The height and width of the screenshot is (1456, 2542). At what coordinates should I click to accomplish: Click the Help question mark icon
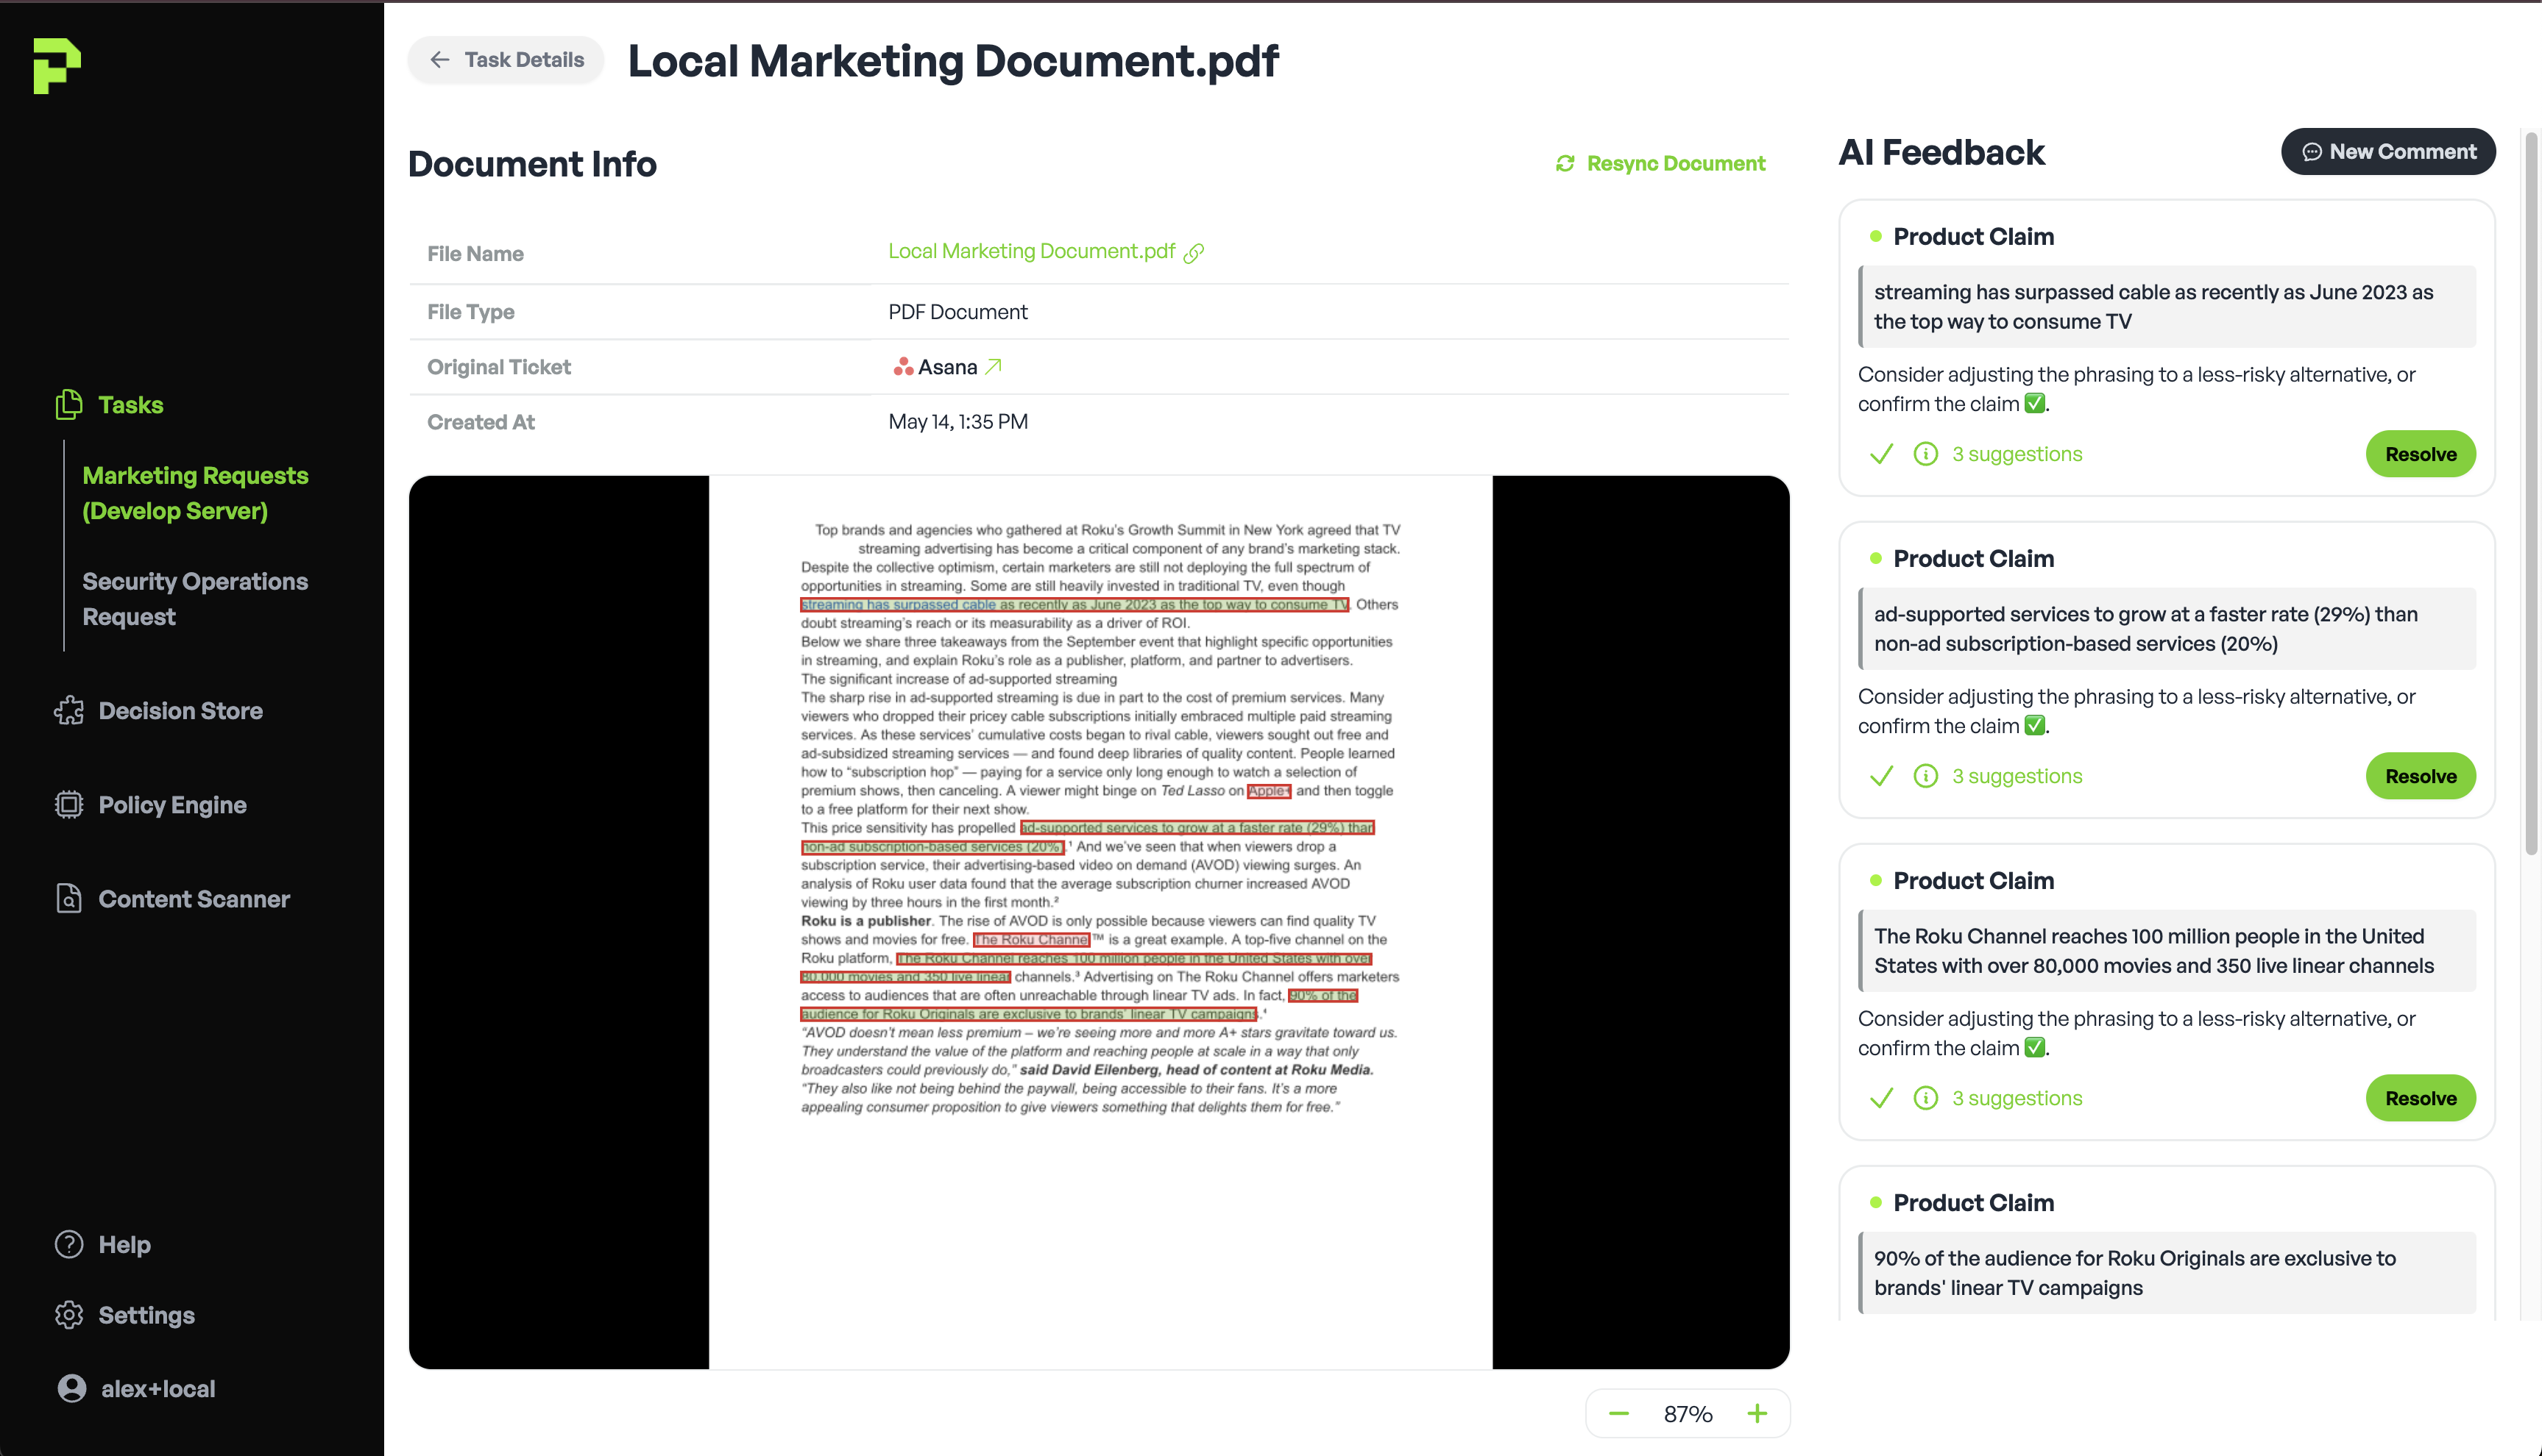68,1244
